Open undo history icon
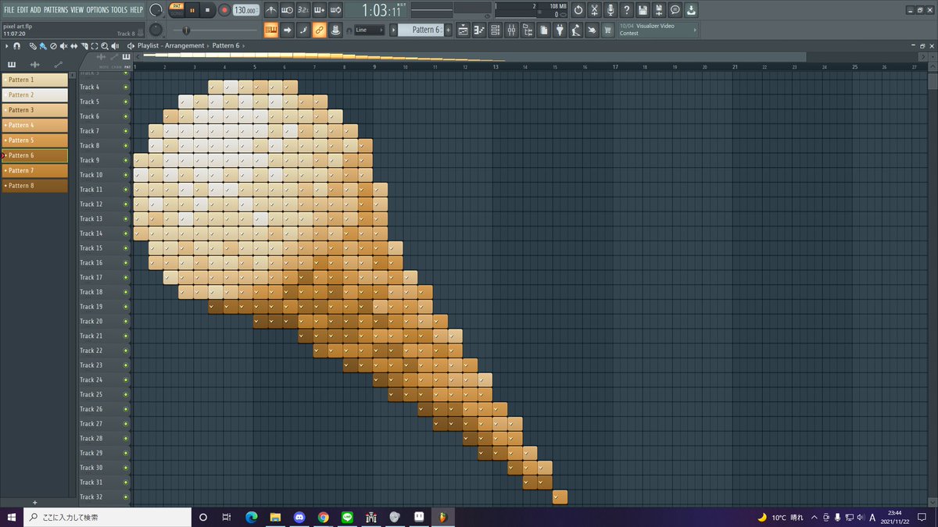Screen dimensions: 938x527 578,10
